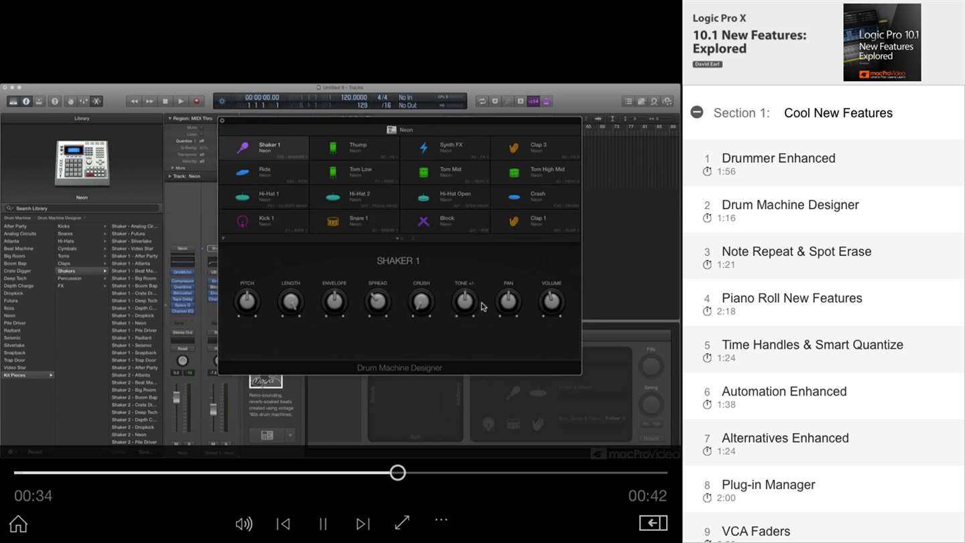Hide the course sidebar panel icon

(x=653, y=523)
